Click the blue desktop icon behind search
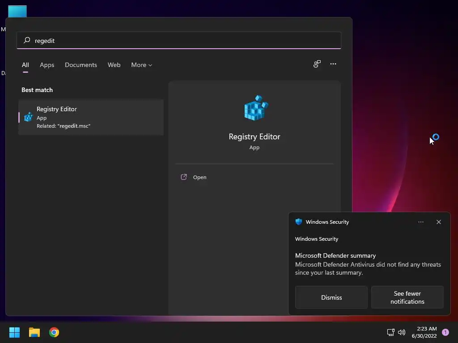 (x=17, y=11)
